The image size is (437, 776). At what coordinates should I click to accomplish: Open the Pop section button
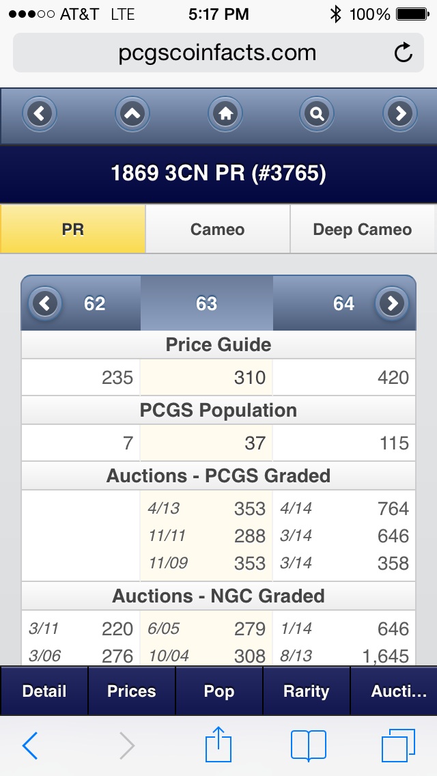coord(218,691)
